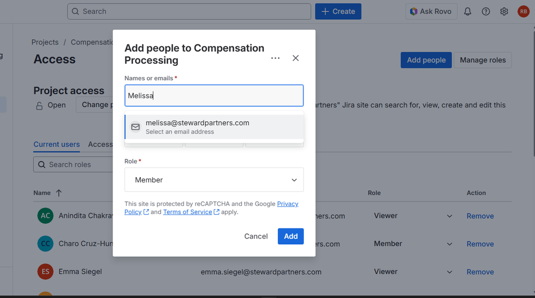Click the notifications bell icon
Screen dimensions: 535x298
468,11
